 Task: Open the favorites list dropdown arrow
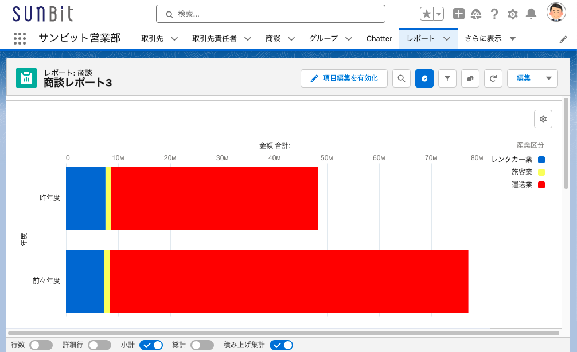point(439,14)
